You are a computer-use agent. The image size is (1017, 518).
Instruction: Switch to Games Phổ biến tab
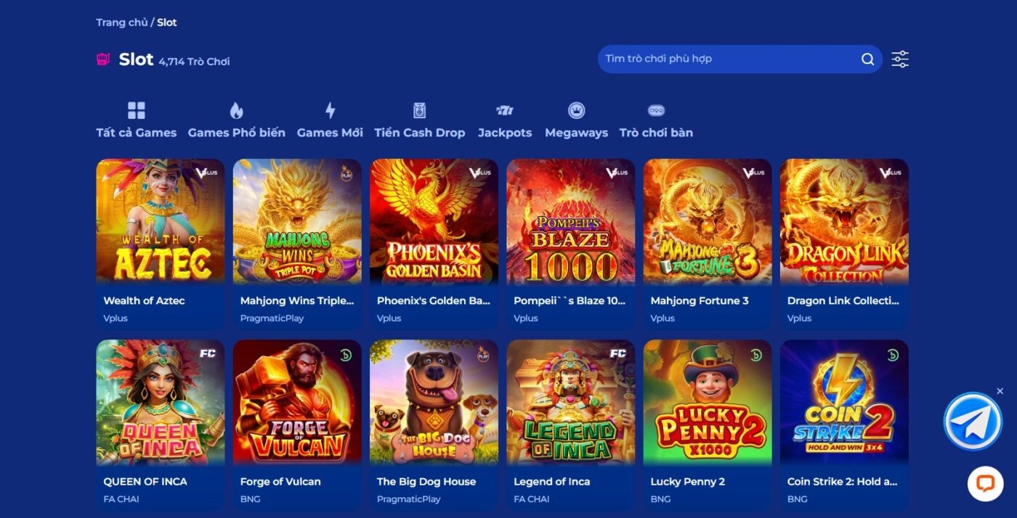pyautogui.click(x=236, y=120)
